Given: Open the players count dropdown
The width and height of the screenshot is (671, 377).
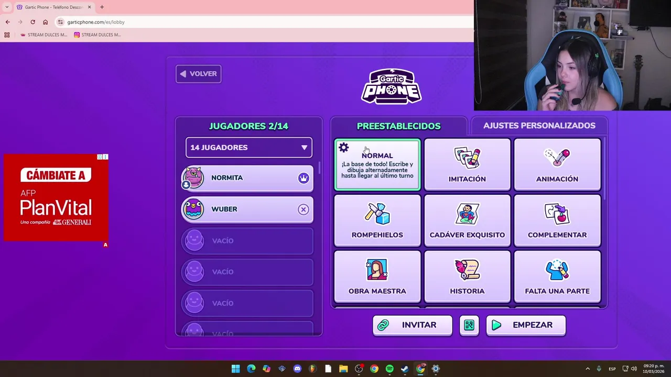Looking at the screenshot, I should pos(249,147).
